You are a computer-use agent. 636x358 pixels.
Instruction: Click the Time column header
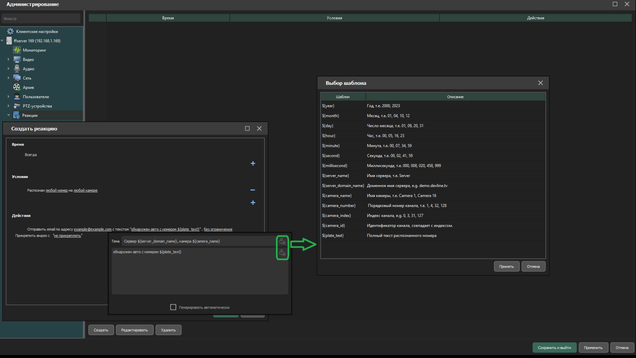(x=168, y=18)
